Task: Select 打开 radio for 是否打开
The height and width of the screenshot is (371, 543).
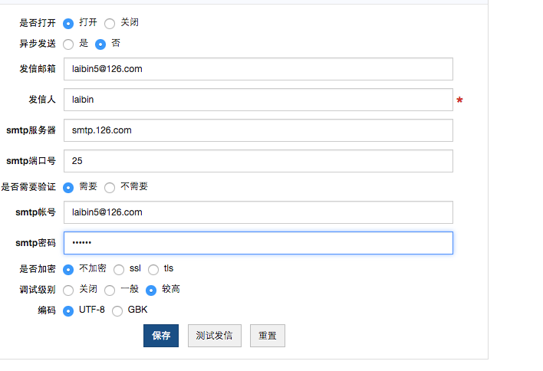Action: tap(69, 24)
